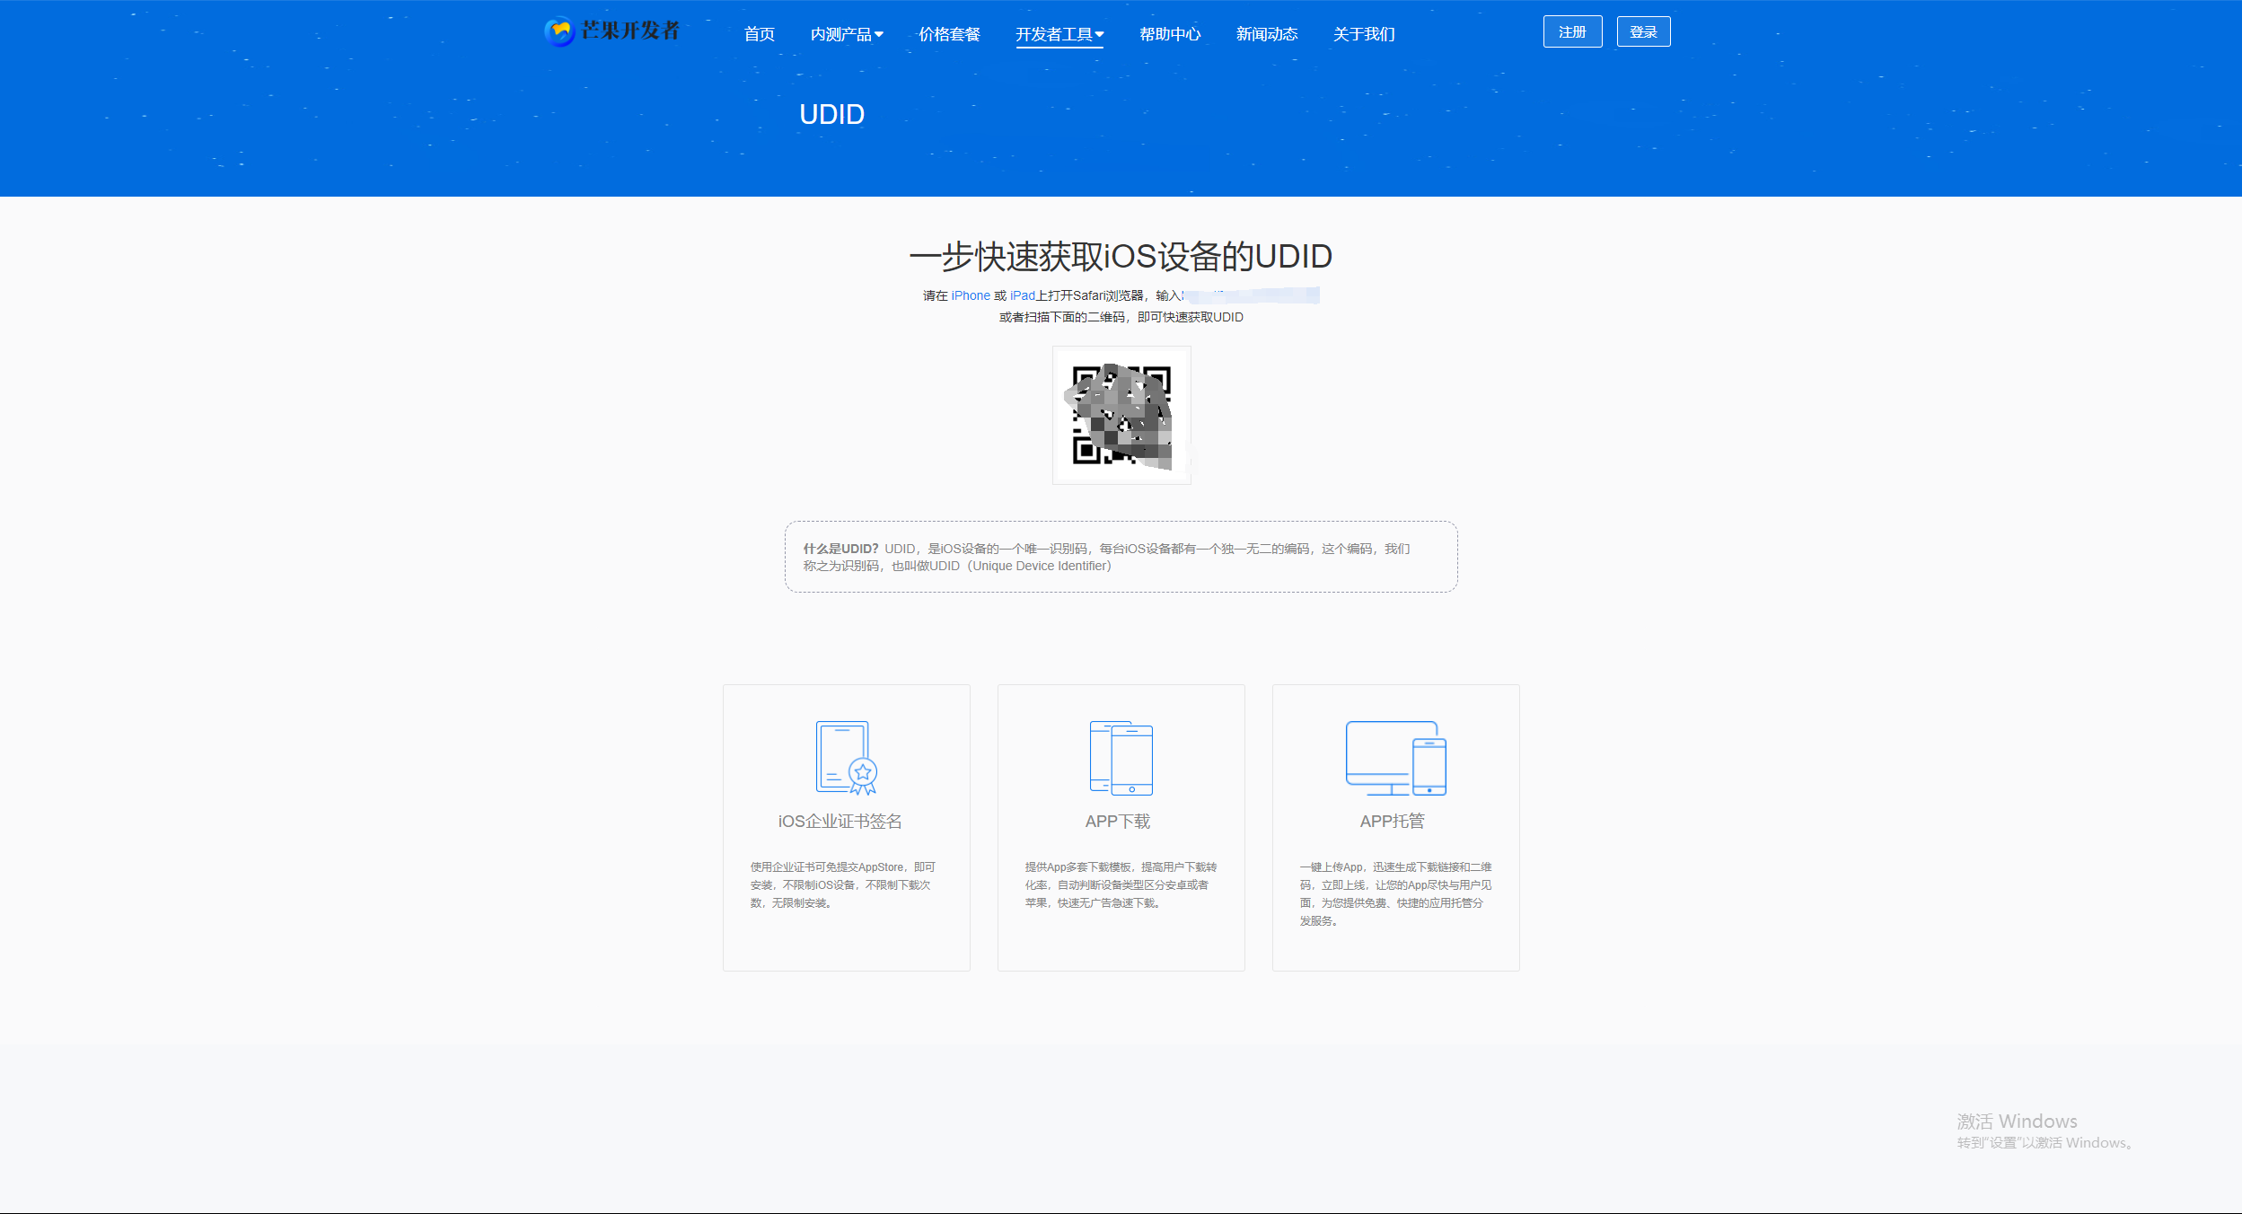Click the APP托管 monitor and phone icon
Screen dimensions: 2242x1214
[x=1395, y=758]
